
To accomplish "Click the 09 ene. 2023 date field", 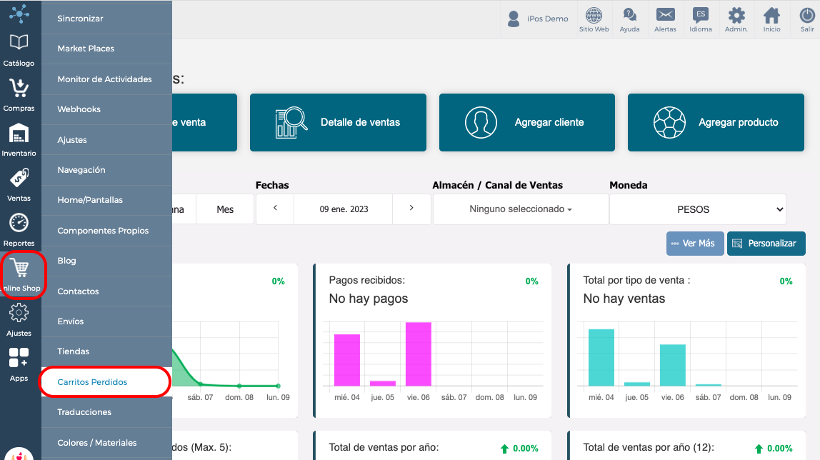I will pyautogui.click(x=344, y=209).
